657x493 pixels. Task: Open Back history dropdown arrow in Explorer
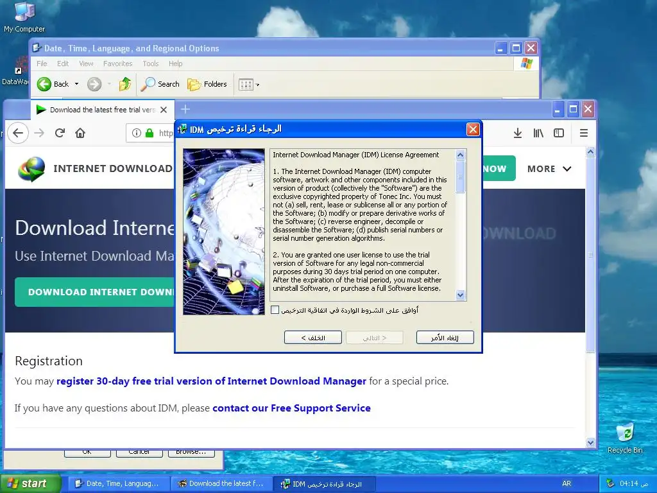coord(77,84)
